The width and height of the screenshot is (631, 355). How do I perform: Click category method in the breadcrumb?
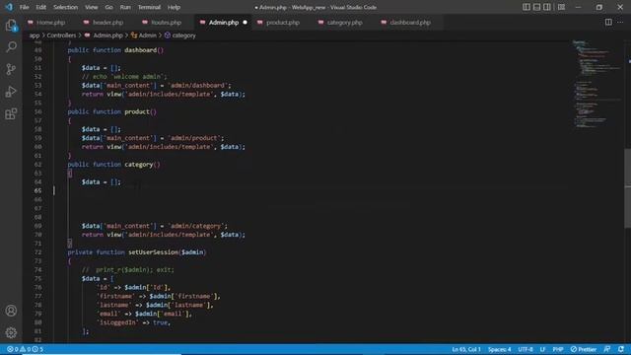point(184,35)
